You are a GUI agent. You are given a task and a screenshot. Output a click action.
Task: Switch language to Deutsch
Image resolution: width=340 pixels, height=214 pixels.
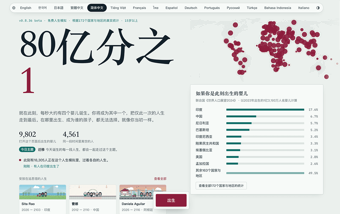191,8
